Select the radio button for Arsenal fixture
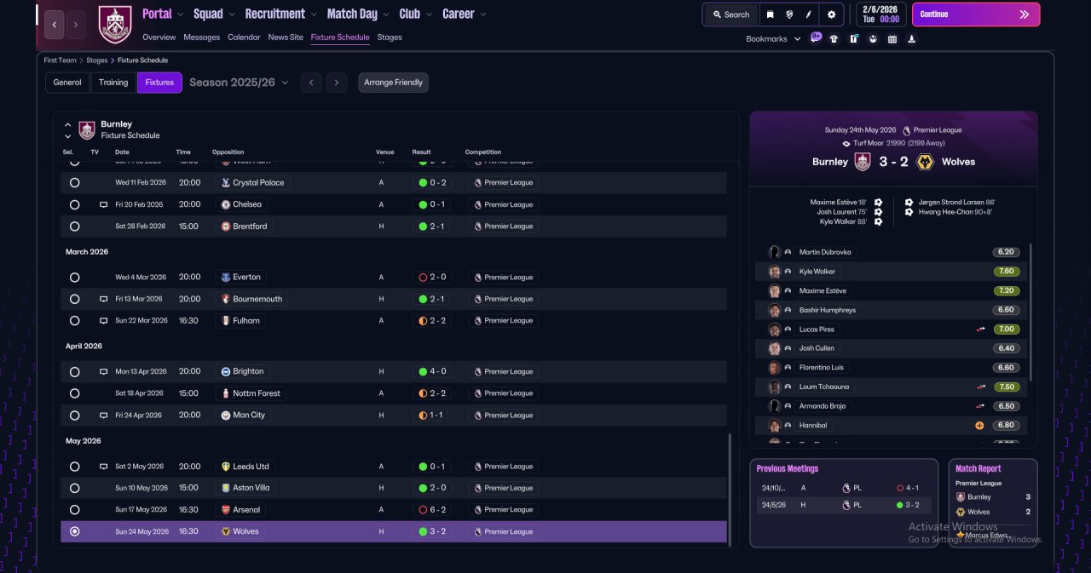Viewport: 1091px width, 573px height. [75, 509]
